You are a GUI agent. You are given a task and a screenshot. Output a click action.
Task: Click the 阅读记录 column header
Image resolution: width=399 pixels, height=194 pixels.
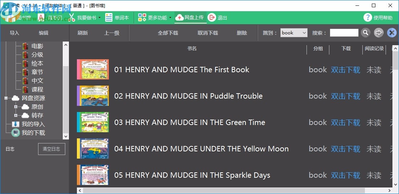click(374, 49)
